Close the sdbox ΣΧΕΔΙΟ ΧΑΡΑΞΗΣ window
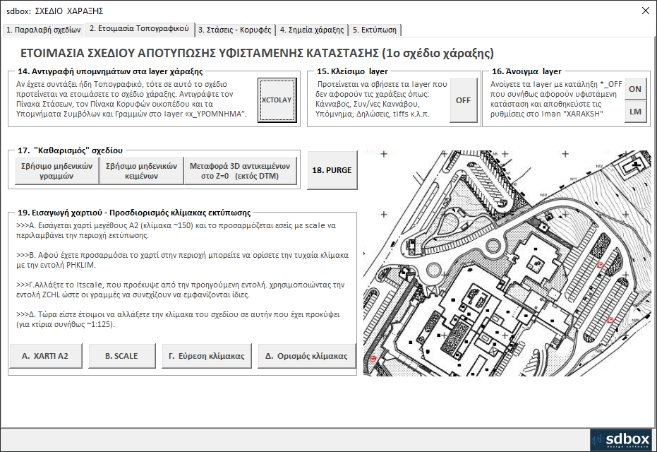Viewport: 657px width, 452px height. pyautogui.click(x=645, y=11)
